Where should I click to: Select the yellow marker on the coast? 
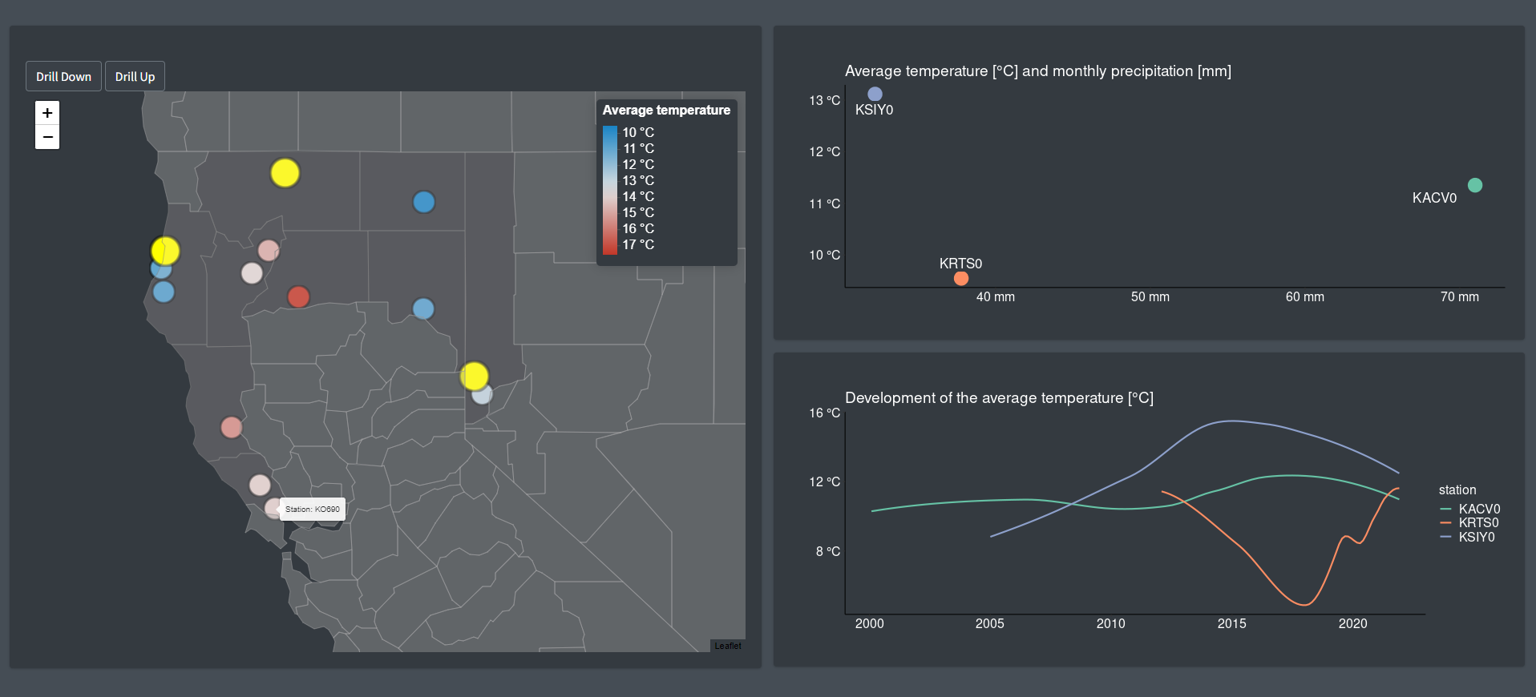tap(165, 251)
